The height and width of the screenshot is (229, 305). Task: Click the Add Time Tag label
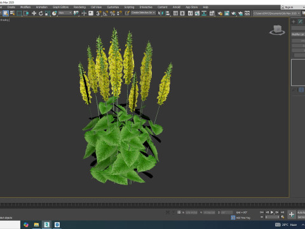point(243,218)
